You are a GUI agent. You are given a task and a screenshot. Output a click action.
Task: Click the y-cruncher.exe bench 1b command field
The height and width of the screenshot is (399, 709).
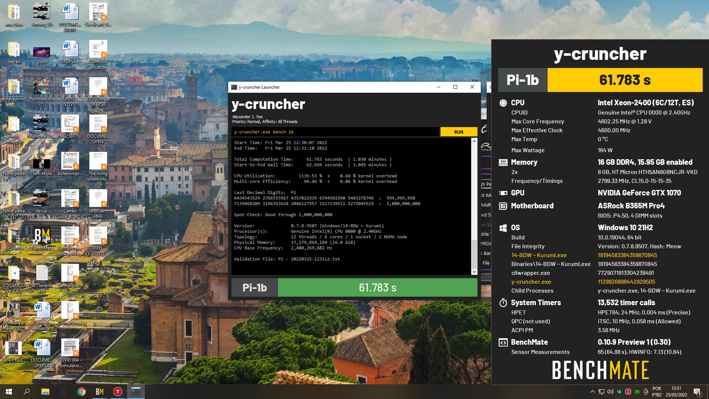[x=335, y=132]
